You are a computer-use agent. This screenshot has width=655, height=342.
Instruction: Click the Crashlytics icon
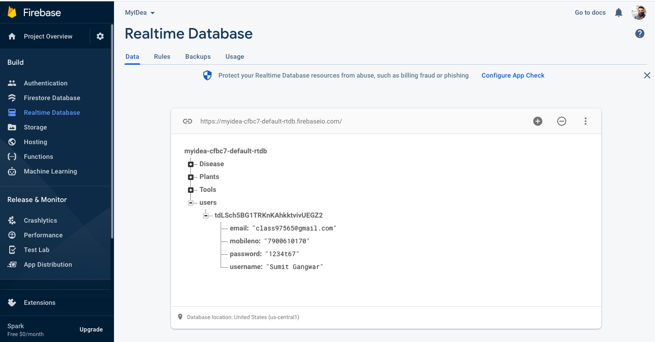tap(12, 220)
